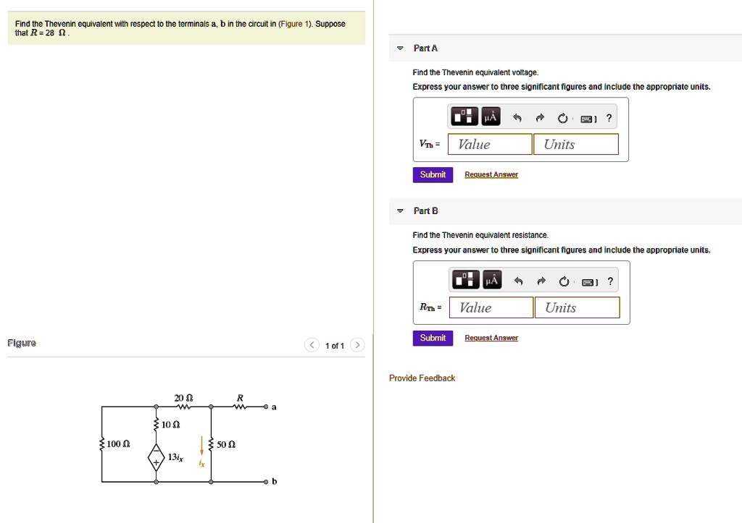
Task: Open Request Answer for Part A
Action: point(491,174)
